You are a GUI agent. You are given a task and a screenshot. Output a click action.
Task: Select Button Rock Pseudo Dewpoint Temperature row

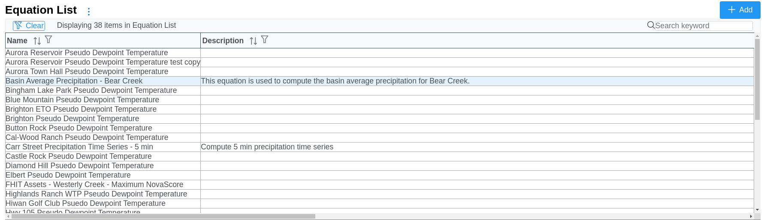click(x=380, y=128)
